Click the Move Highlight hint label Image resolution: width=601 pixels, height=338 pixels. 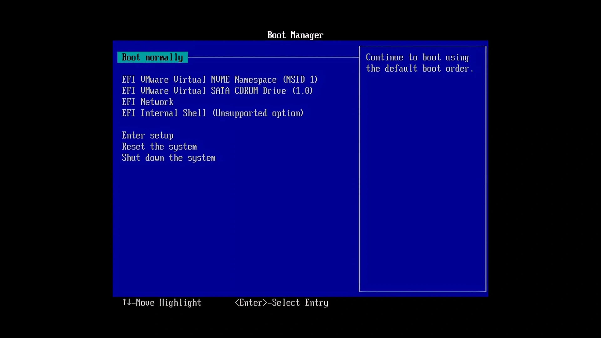click(x=169, y=303)
